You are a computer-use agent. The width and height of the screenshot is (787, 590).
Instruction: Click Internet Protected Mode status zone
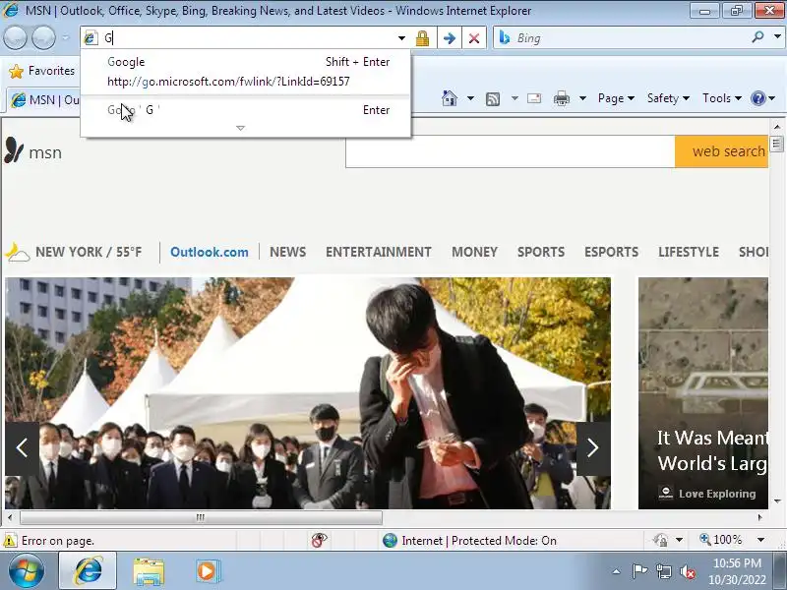point(469,540)
